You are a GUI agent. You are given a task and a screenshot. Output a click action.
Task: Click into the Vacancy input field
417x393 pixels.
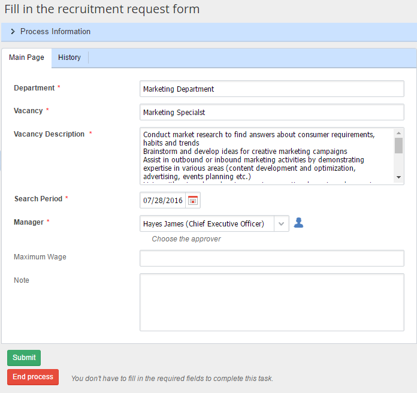coord(272,112)
